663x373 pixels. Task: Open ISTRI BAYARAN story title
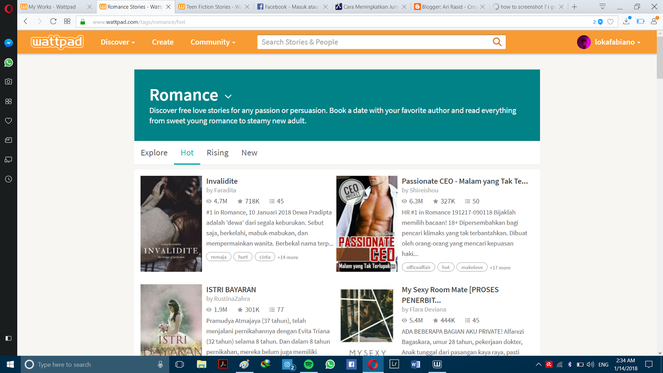click(231, 290)
